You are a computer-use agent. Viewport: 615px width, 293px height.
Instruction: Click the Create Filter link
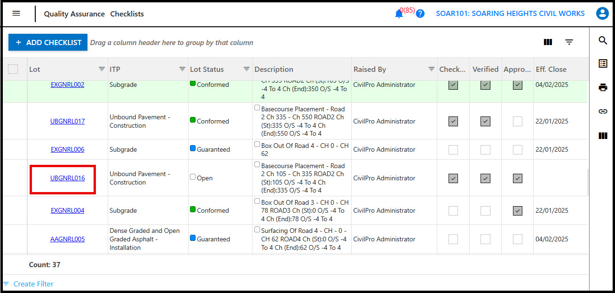[x=33, y=284]
